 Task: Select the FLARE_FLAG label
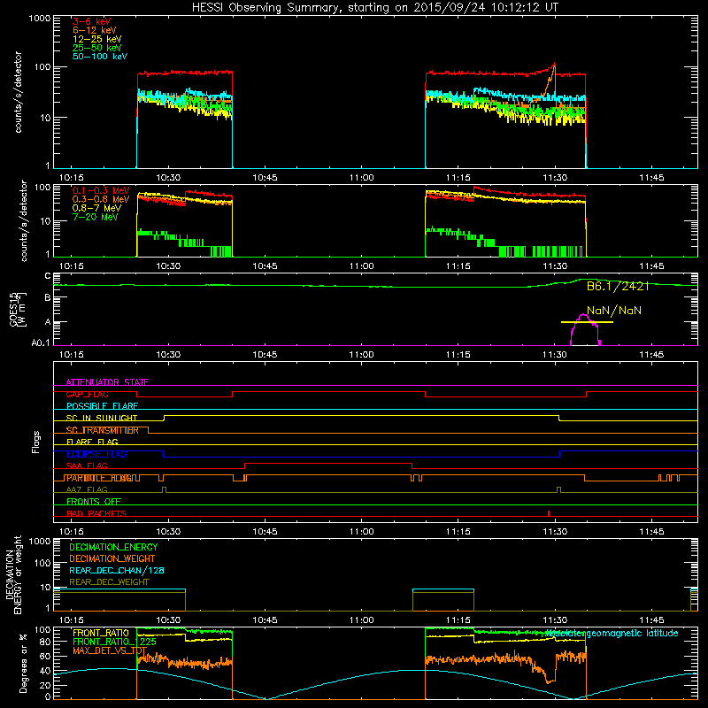coord(92,442)
